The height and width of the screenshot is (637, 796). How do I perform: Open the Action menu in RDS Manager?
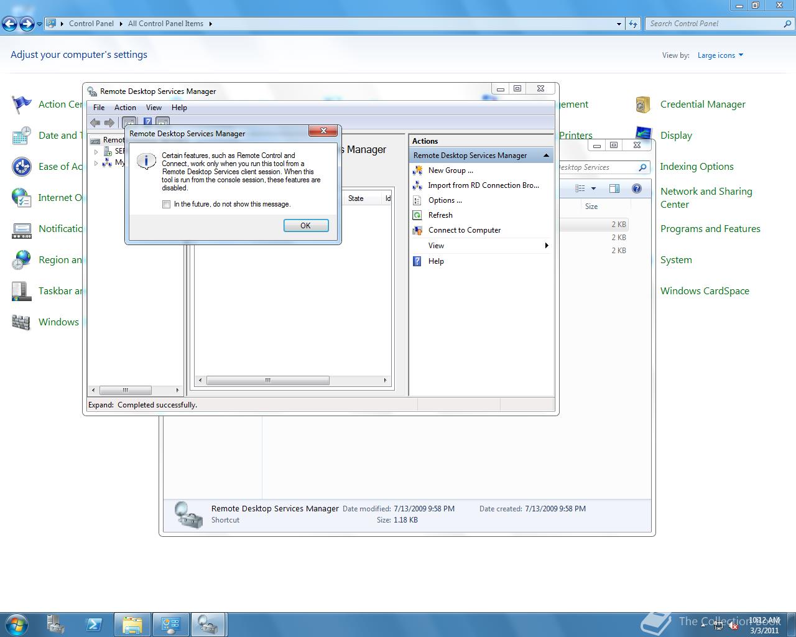click(x=125, y=108)
